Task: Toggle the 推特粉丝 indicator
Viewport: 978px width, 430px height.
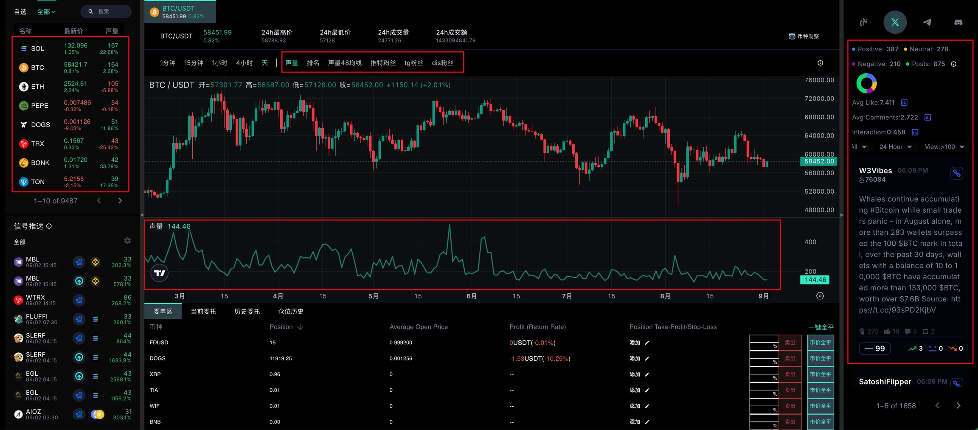Action: click(x=382, y=63)
